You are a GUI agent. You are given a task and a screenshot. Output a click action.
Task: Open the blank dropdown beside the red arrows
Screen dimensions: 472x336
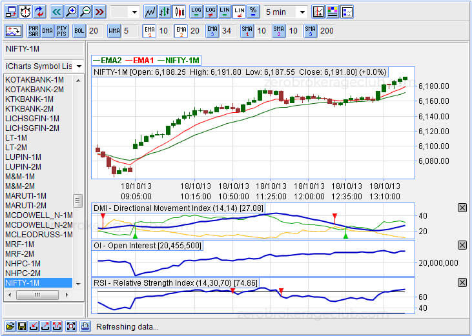click(x=125, y=12)
